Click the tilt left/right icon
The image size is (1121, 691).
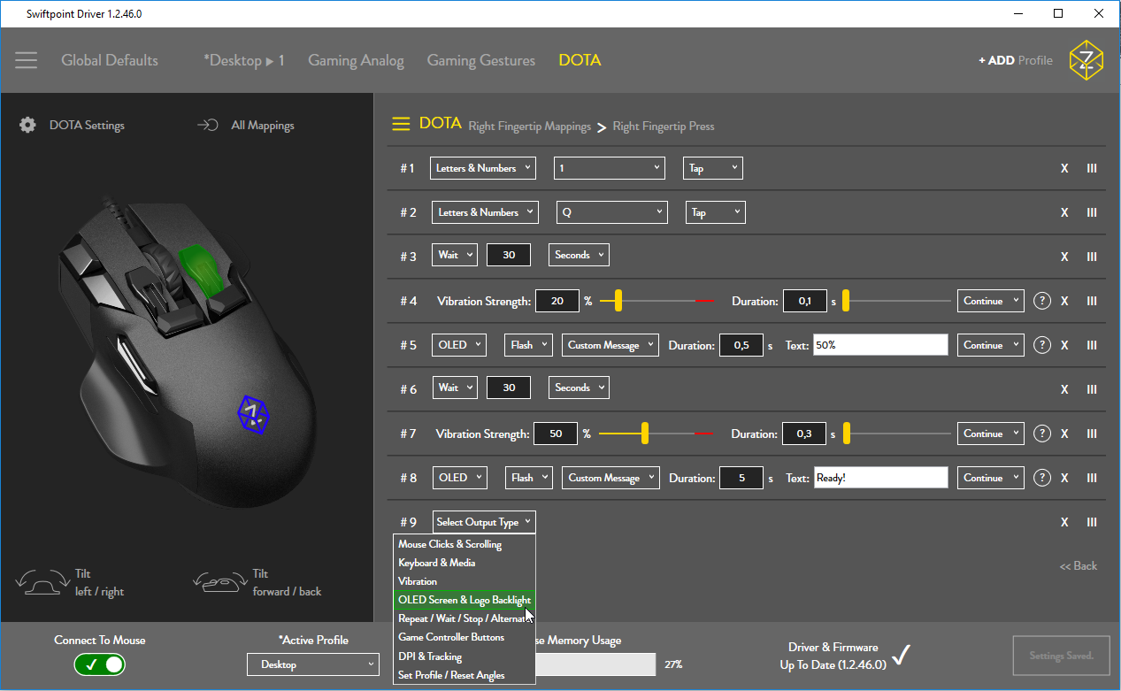pos(42,582)
